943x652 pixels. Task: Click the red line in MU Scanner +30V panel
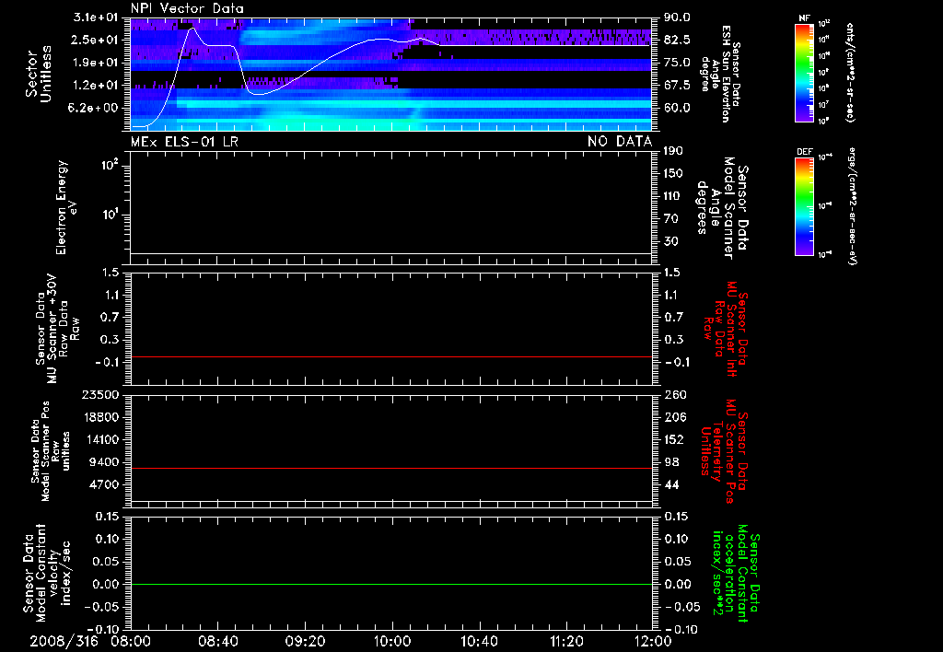[390, 356]
